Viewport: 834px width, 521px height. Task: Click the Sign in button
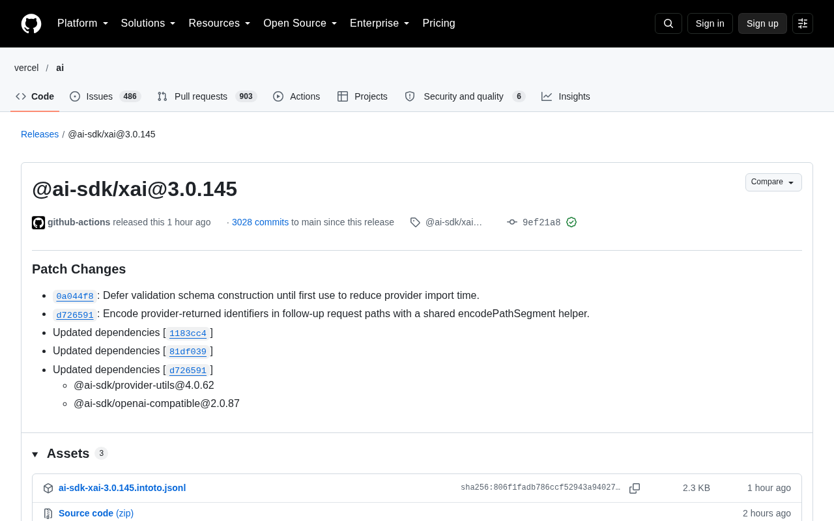coord(710,23)
